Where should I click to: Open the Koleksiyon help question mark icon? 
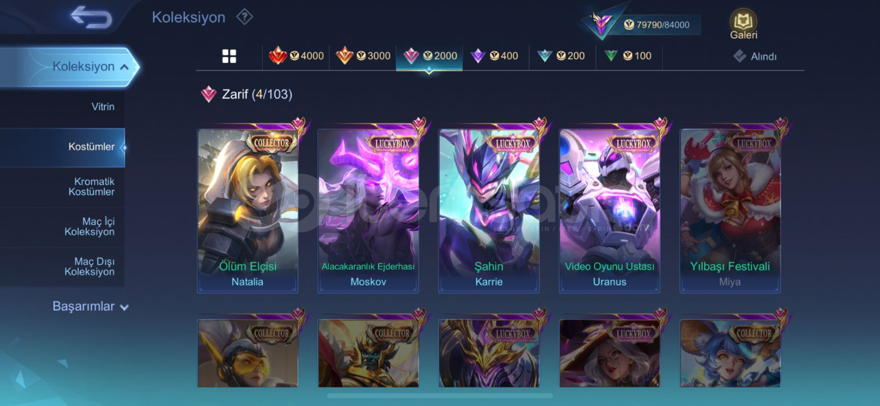(244, 17)
